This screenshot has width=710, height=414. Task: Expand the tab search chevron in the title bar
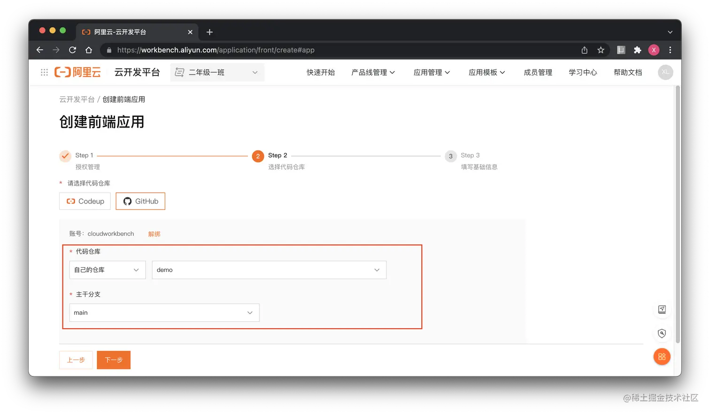click(x=670, y=32)
